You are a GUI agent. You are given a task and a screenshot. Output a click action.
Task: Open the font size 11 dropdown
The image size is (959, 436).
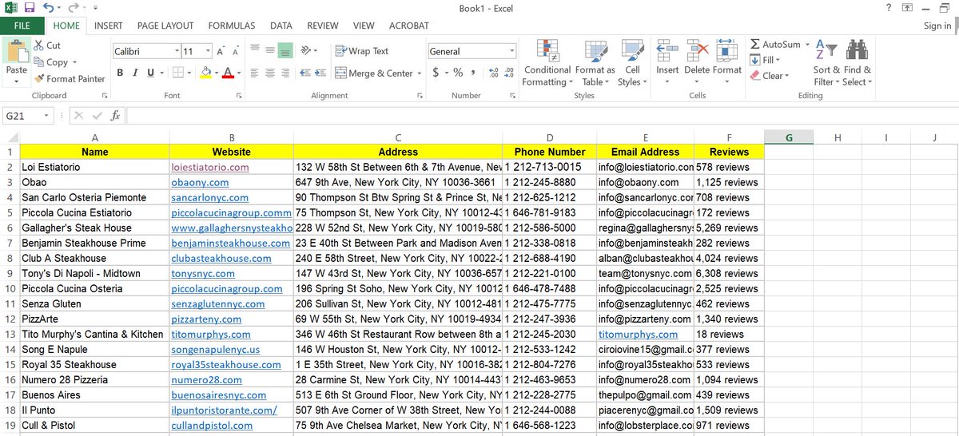[x=207, y=51]
